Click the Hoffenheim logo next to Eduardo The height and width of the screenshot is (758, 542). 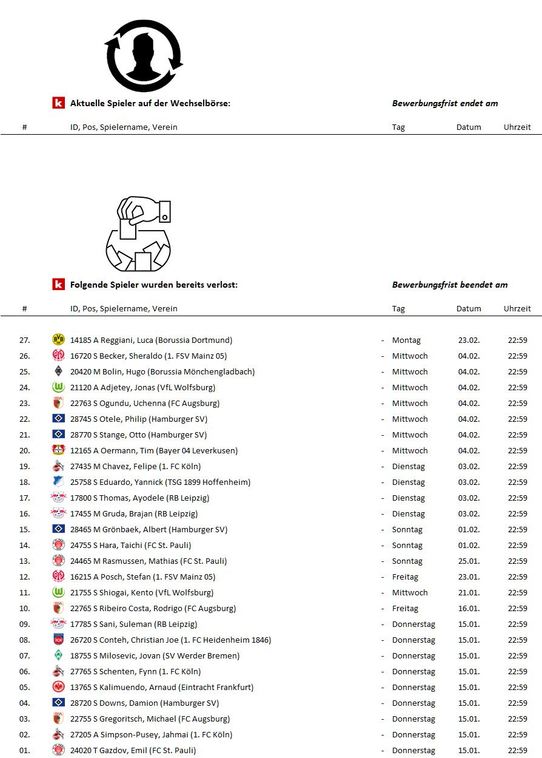click(x=58, y=482)
